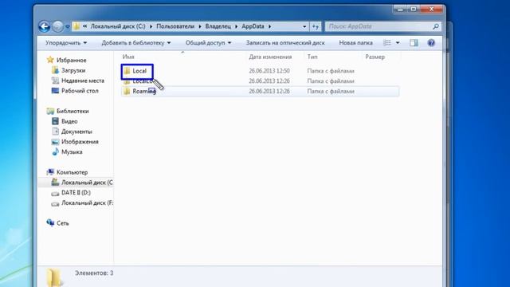Open Сеть in the navigation pane
510x287 pixels.
click(62, 223)
